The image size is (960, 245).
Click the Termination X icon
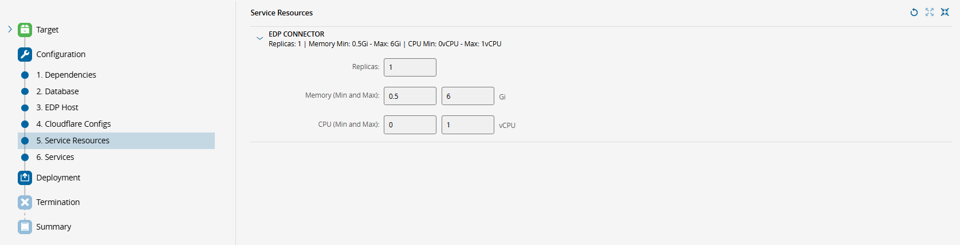(x=25, y=202)
